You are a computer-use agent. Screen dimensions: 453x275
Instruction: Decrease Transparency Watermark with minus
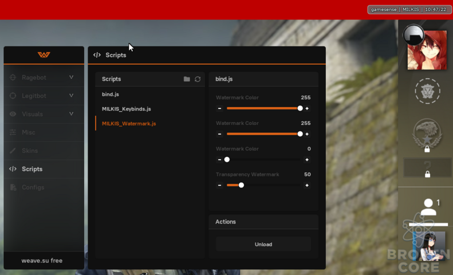pos(219,185)
